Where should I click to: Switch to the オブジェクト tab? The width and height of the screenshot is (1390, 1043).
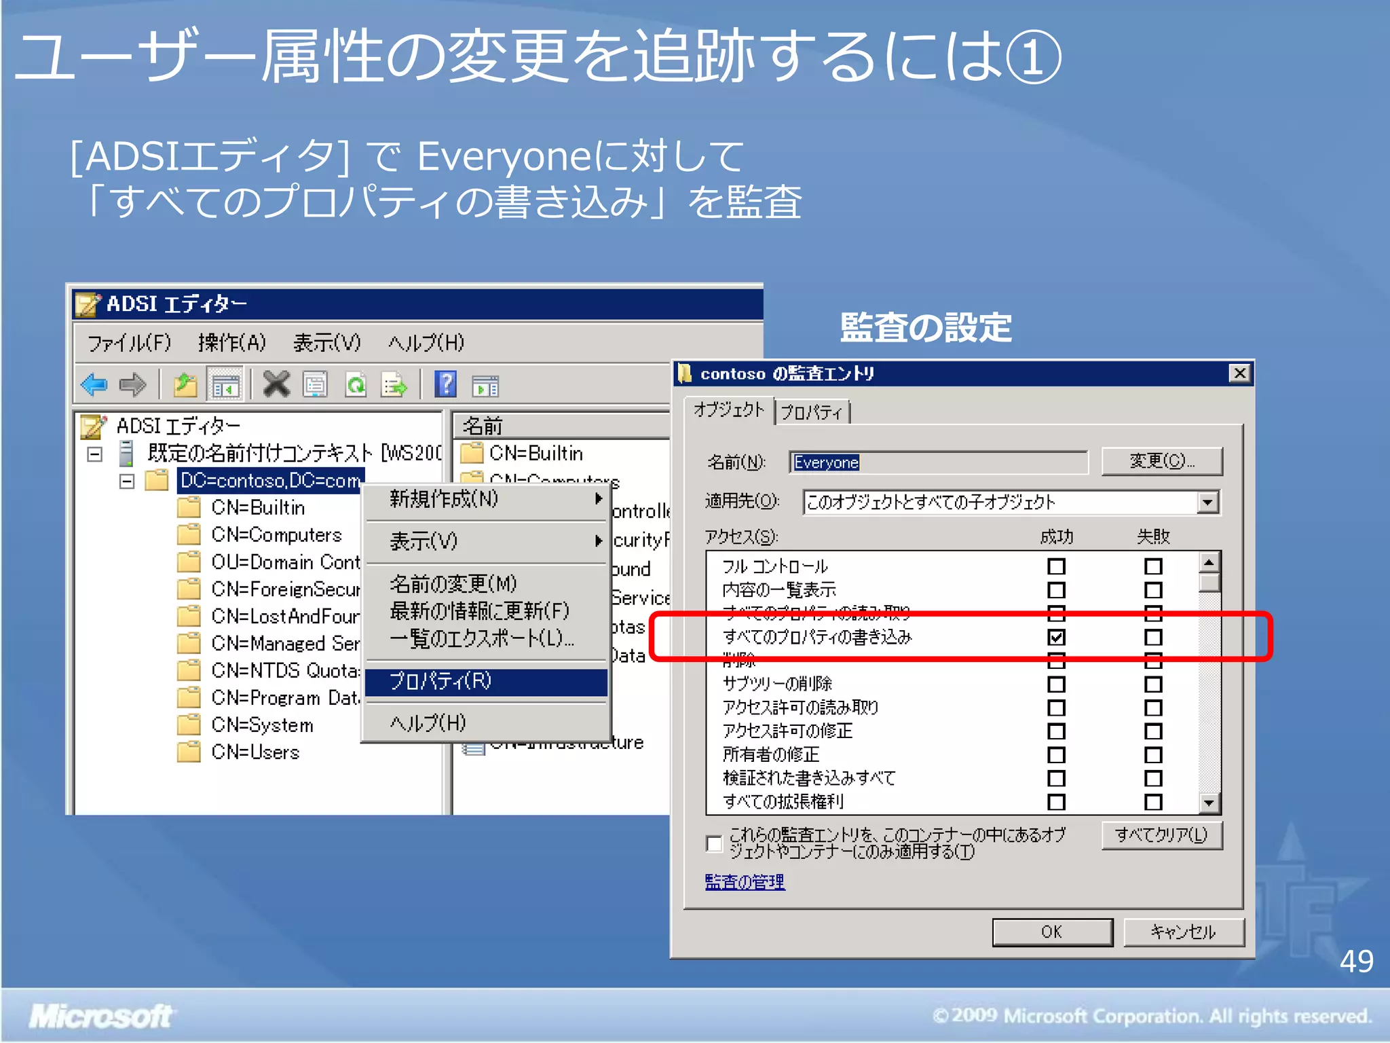click(x=729, y=409)
